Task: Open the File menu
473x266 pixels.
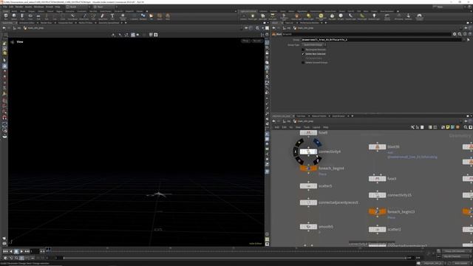Action: pyautogui.click(x=5, y=7)
